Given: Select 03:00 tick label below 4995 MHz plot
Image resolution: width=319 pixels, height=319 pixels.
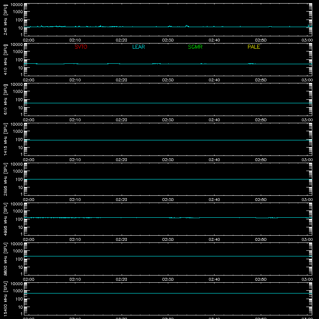Looking at the screenshot, I should pos(307,240).
